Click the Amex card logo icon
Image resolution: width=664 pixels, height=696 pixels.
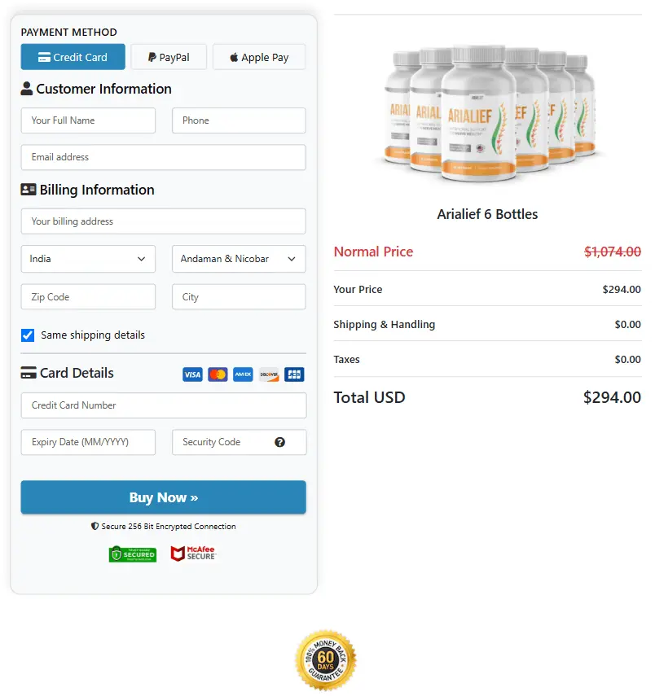tap(243, 374)
